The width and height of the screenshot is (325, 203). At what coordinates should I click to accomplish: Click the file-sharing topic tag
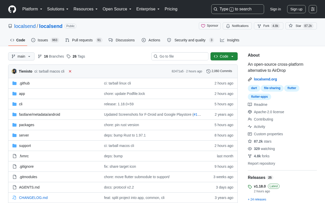pos(272,88)
